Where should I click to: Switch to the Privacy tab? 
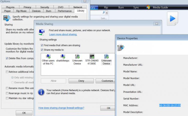(x=27, y=7)
